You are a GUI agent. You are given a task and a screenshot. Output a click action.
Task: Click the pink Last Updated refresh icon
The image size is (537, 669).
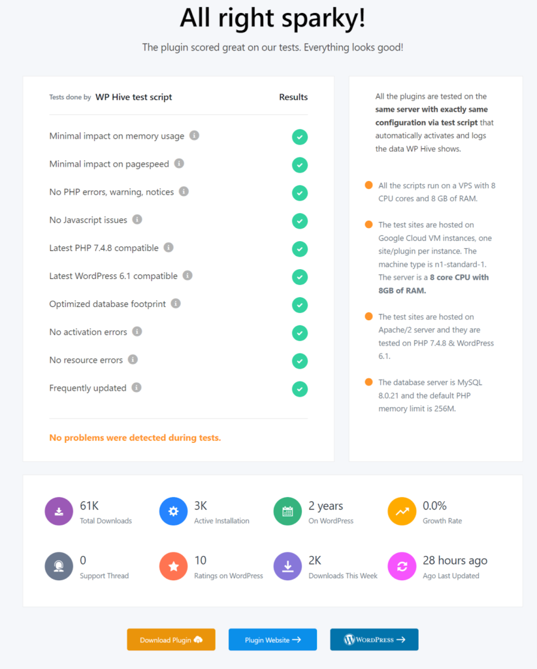[402, 566]
